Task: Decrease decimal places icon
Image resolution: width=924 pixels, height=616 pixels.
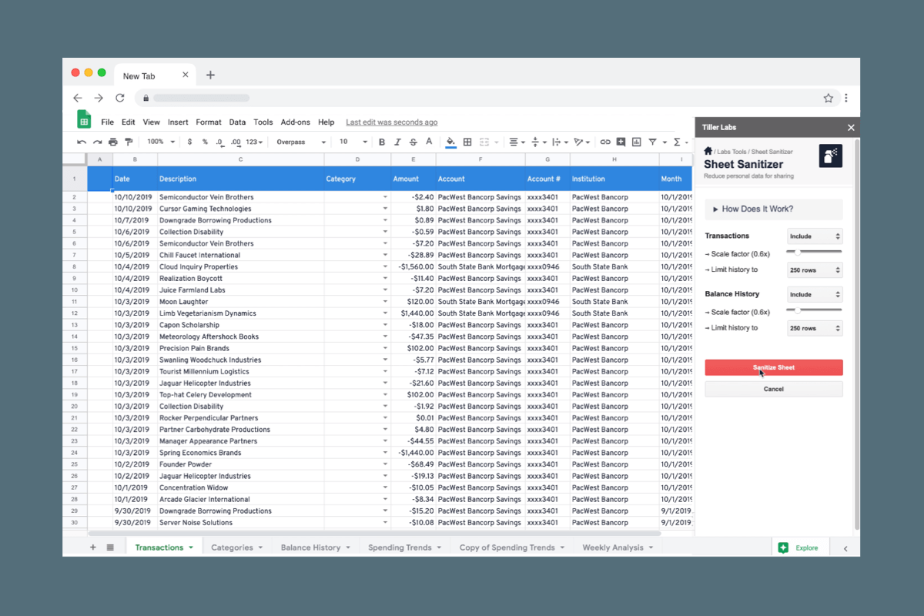Action: click(x=220, y=142)
